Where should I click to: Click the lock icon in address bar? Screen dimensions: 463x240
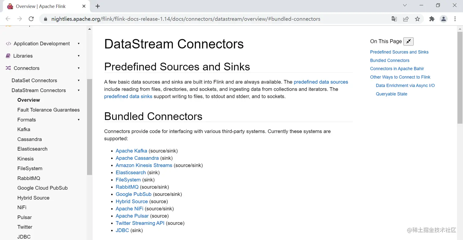pos(46,19)
